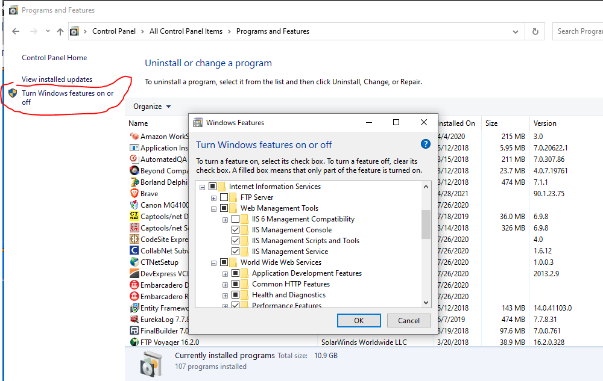
Task: Expand the FTP Server tree node
Action: click(x=214, y=198)
